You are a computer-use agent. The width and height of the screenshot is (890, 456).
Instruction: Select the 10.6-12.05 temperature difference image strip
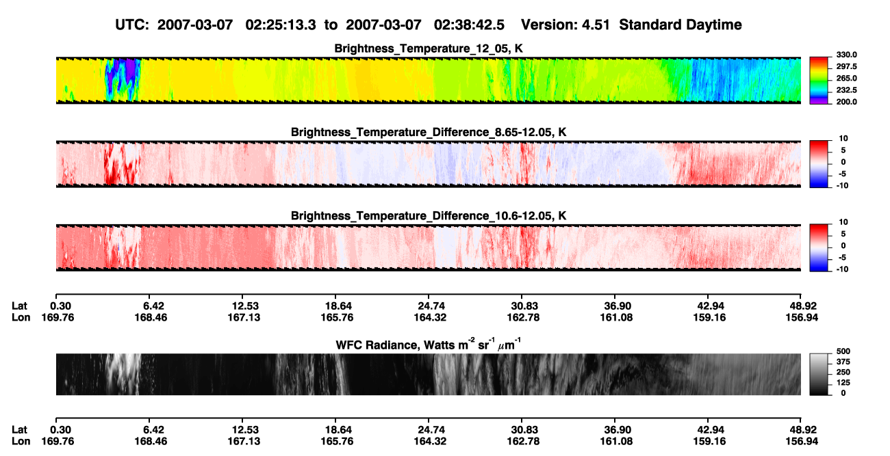[x=428, y=247]
